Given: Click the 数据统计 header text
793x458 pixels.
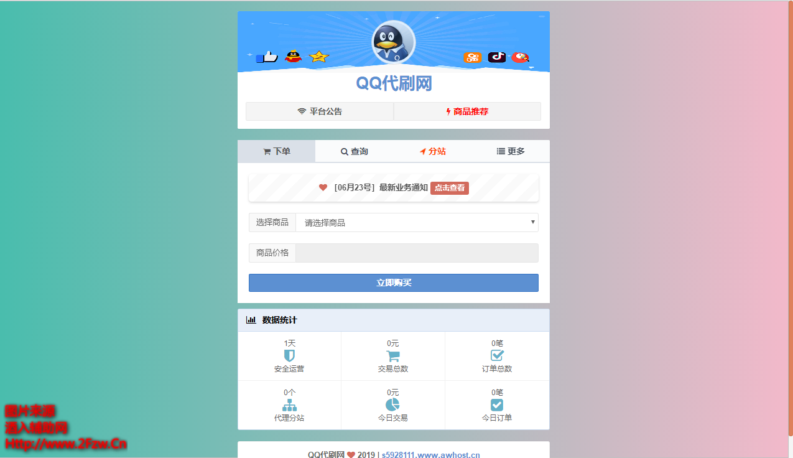Looking at the screenshot, I should pos(280,320).
